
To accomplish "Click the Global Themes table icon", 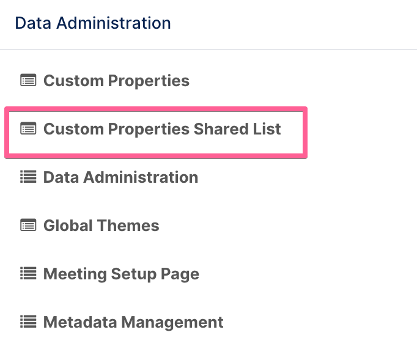I will point(28,225).
